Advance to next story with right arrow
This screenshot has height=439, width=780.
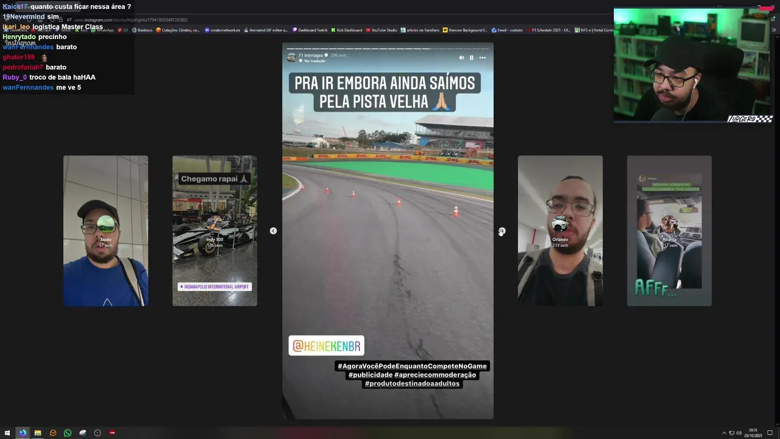coord(502,231)
